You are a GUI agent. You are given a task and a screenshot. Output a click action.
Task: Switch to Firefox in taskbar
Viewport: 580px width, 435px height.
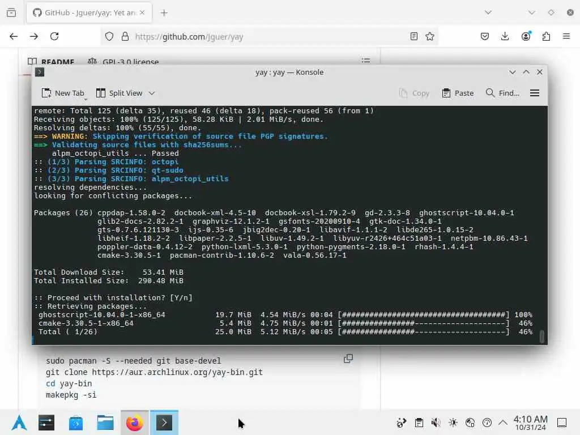135,423
